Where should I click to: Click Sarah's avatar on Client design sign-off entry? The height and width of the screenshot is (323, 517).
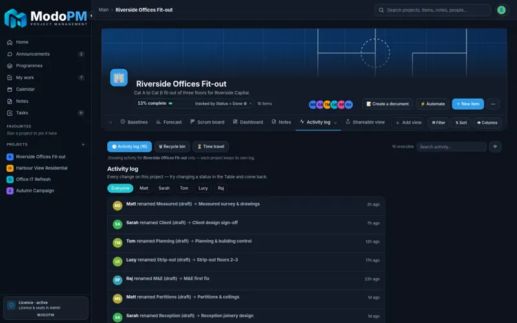tap(118, 224)
